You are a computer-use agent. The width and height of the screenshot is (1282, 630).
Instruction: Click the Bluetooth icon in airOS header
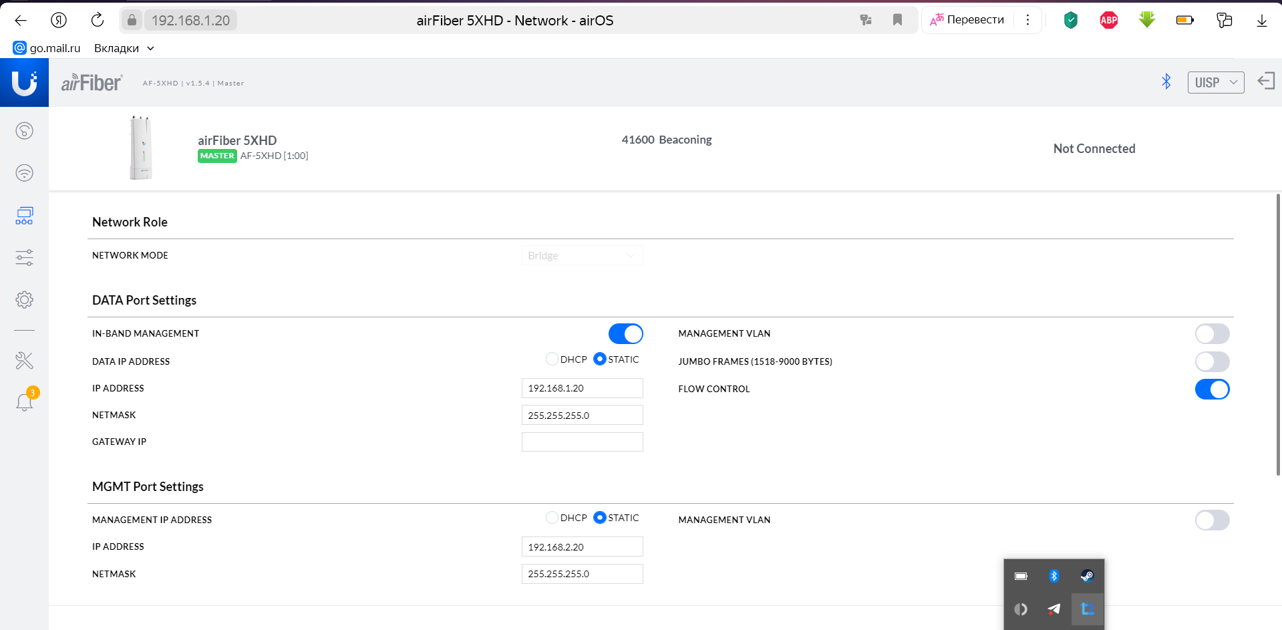tap(1166, 82)
